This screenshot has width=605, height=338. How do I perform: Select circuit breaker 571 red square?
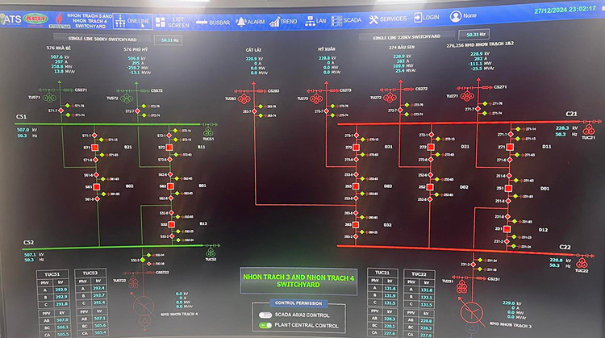click(x=94, y=148)
